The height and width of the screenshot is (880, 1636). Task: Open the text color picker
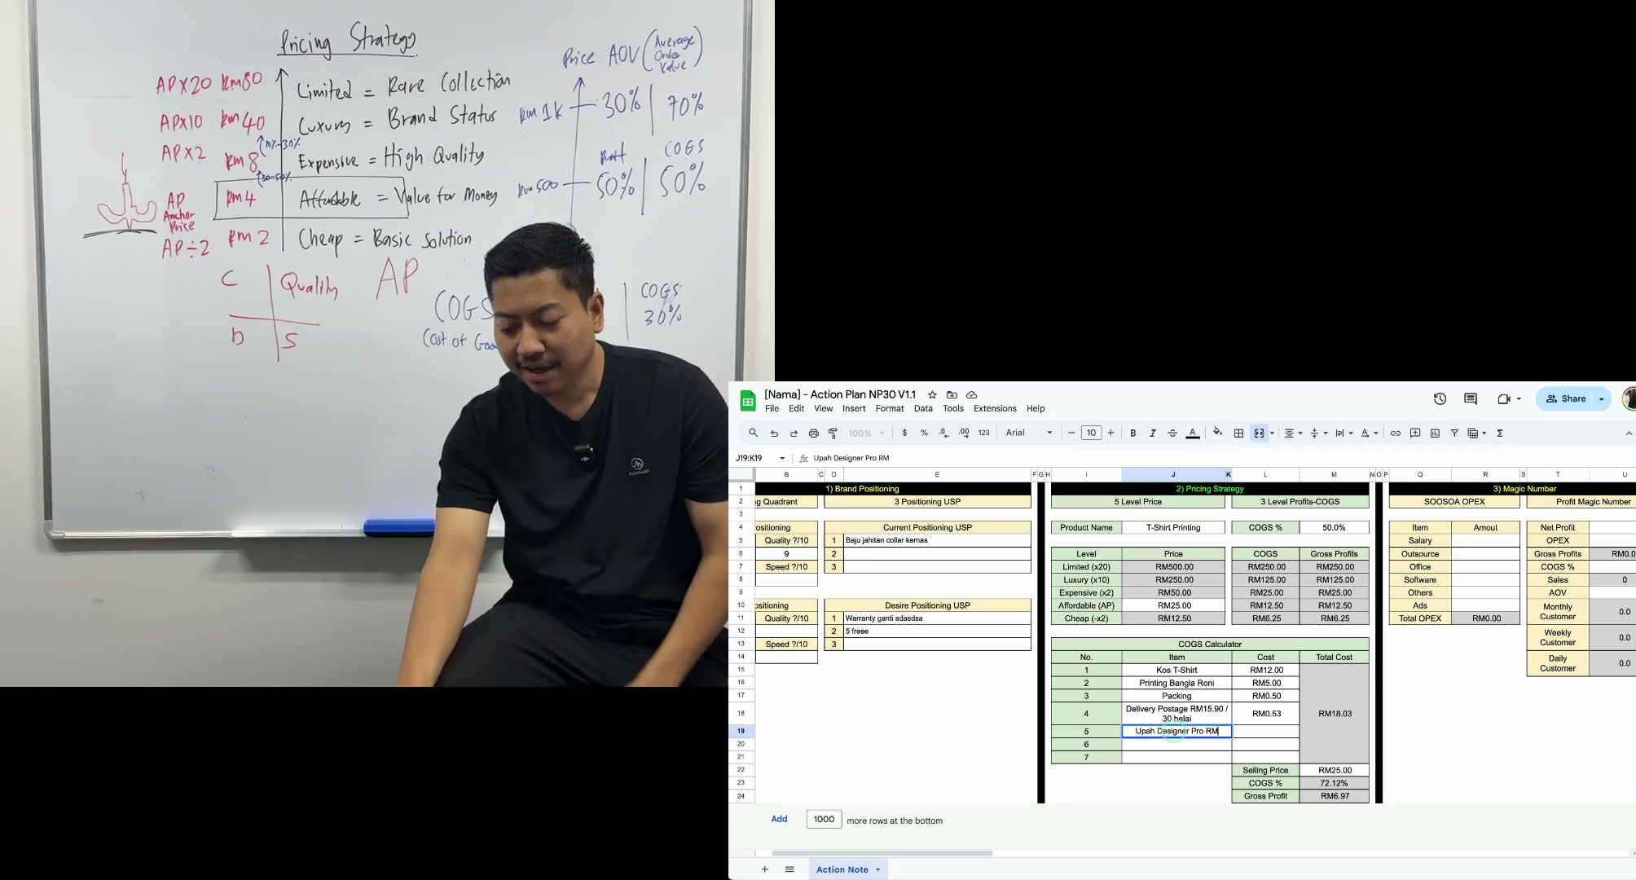coord(1193,433)
